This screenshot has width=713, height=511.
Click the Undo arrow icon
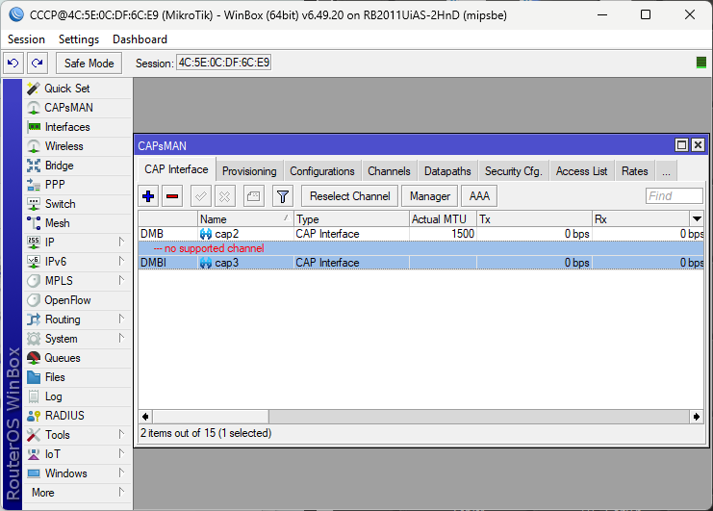(x=13, y=63)
